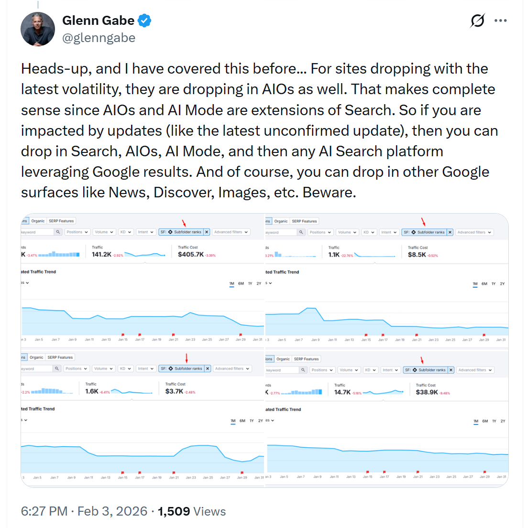This screenshot has width=527, height=528.
Task: Open the bottom-left traffic trend screenshot
Action: pyautogui.click(x=143, y=430)
